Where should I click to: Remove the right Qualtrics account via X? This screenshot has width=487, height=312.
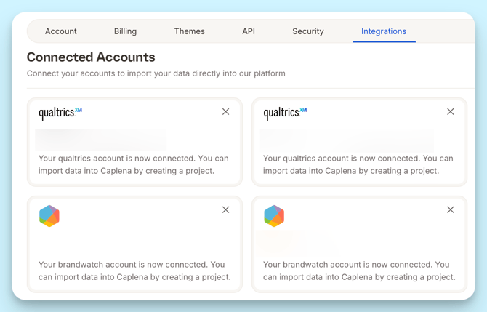pyautogui.click(x=451, y=111)
